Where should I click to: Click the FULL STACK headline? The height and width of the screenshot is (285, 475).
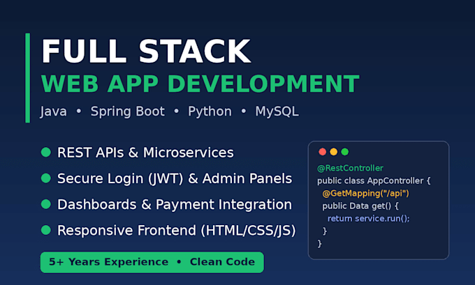coord(146,52)
